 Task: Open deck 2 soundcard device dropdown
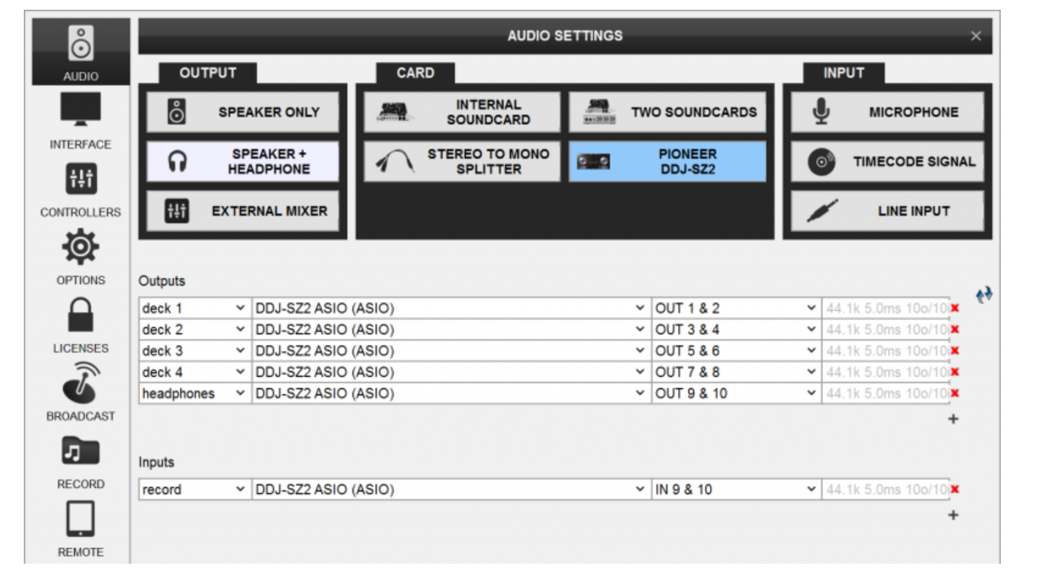(x=451, y=329)
